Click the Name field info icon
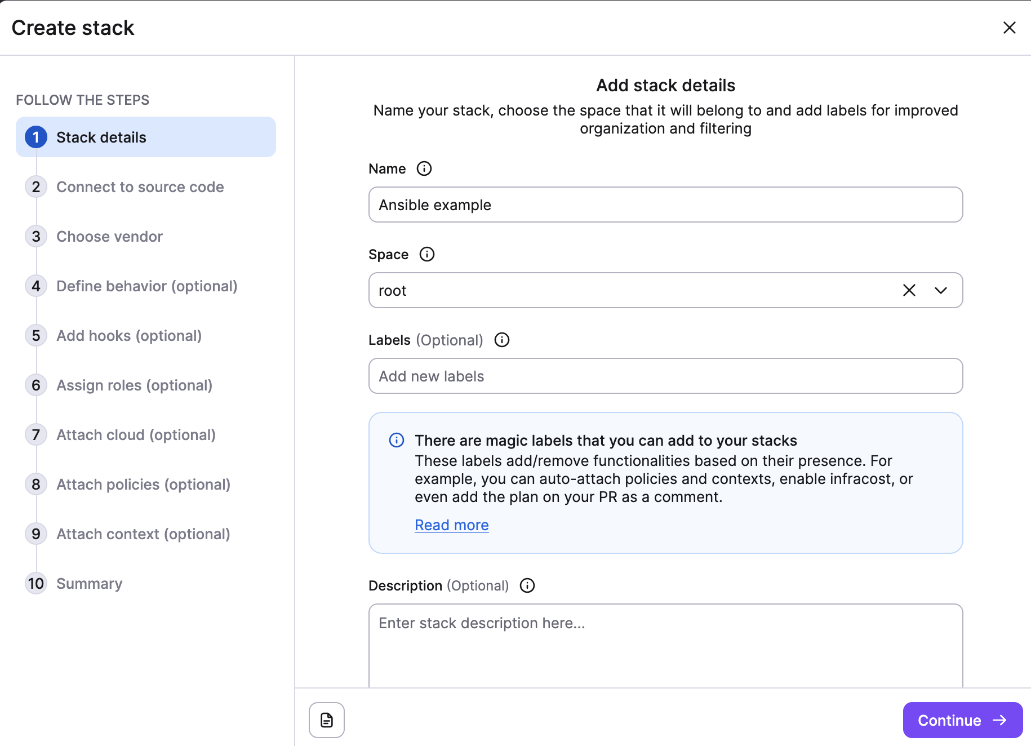1031x746 pixels. click(424, 168)
